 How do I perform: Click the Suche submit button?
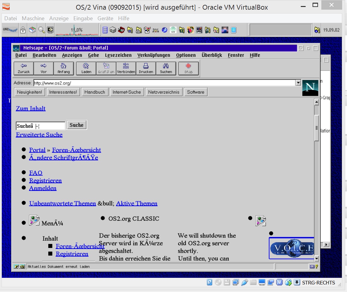click(x=77, y=125)
